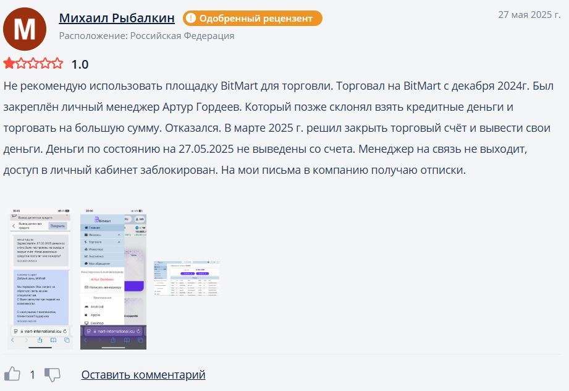Screen dimensions: 569x391
Task: Like the review with thumbs up
Action: (12, 374)
